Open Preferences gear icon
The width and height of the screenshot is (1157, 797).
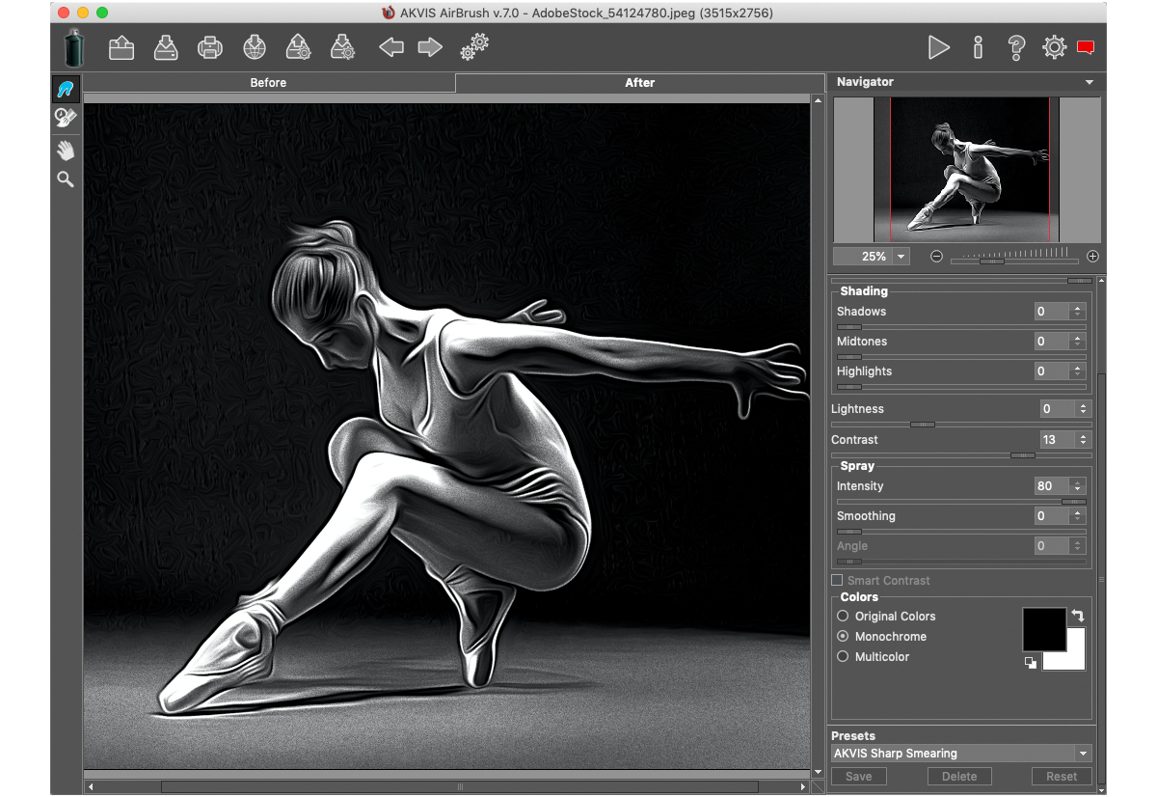pos(1054,47)
